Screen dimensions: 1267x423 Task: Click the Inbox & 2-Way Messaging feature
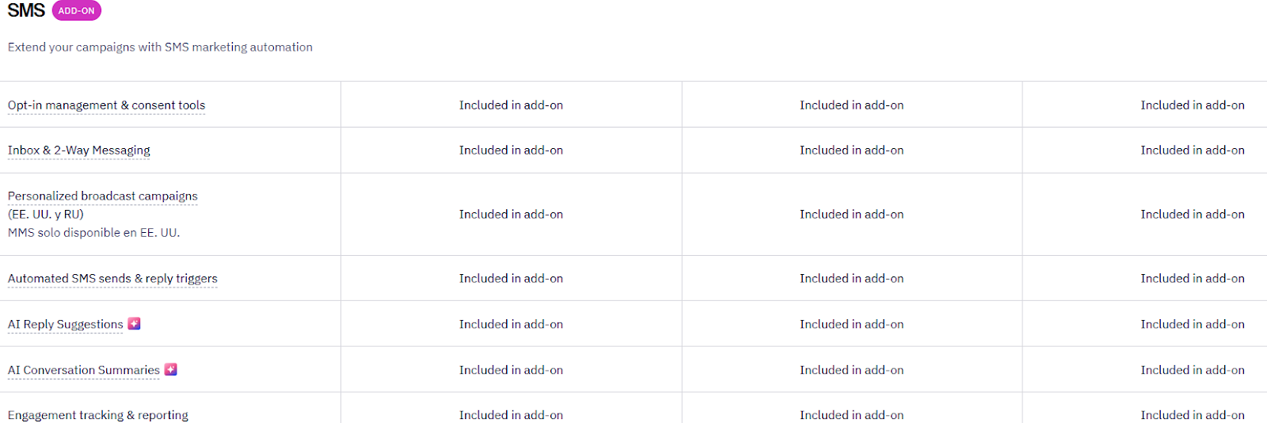(78, 151)
